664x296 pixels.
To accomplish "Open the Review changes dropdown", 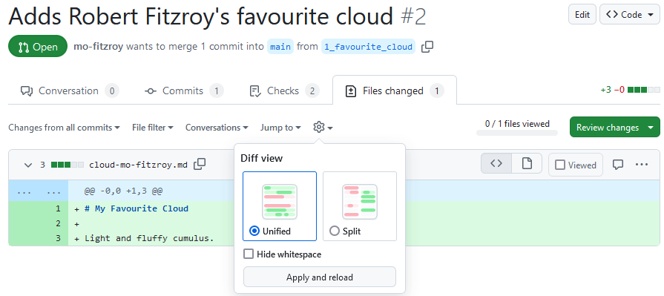I will [x=615, y=127].
